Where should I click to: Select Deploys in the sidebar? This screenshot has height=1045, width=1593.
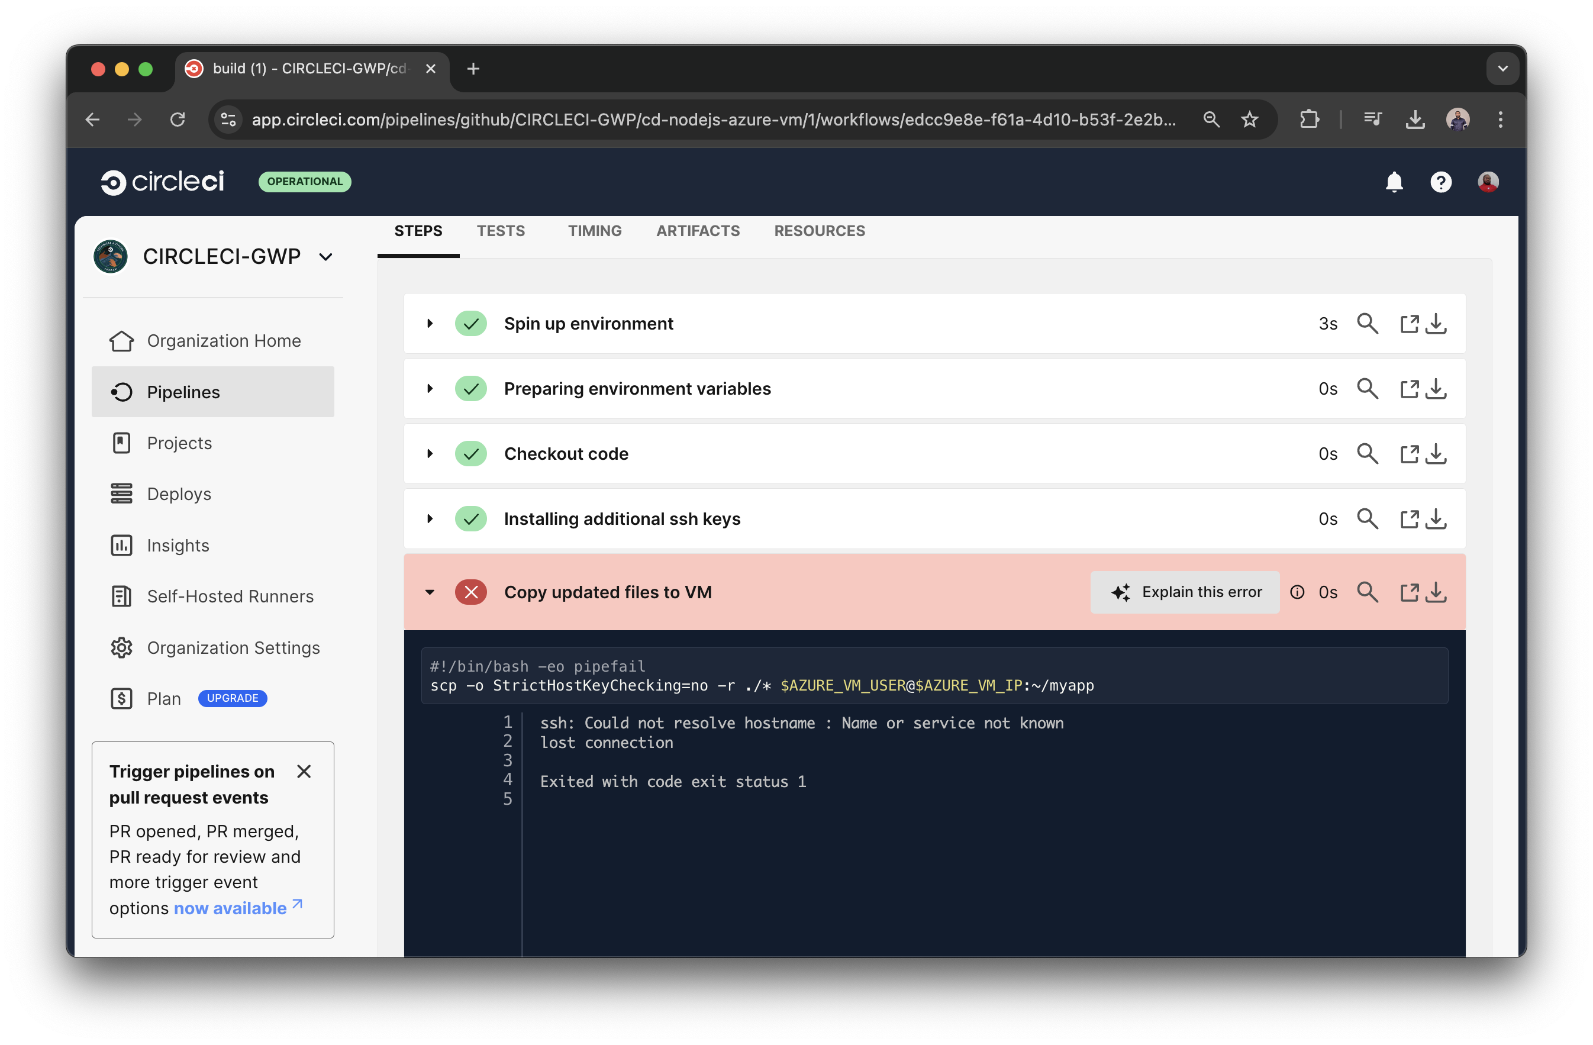[x=178, y=494]
